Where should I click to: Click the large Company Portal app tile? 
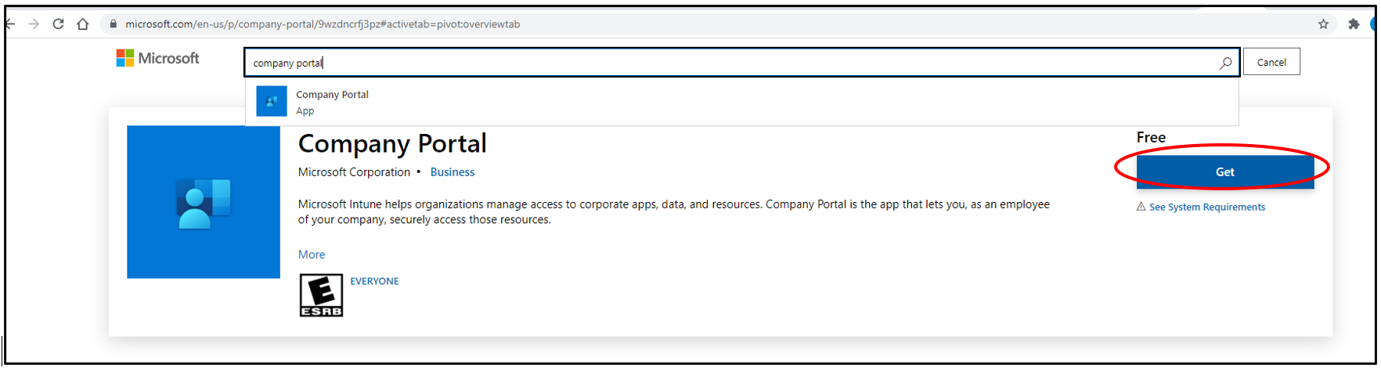tap(204, 202)
